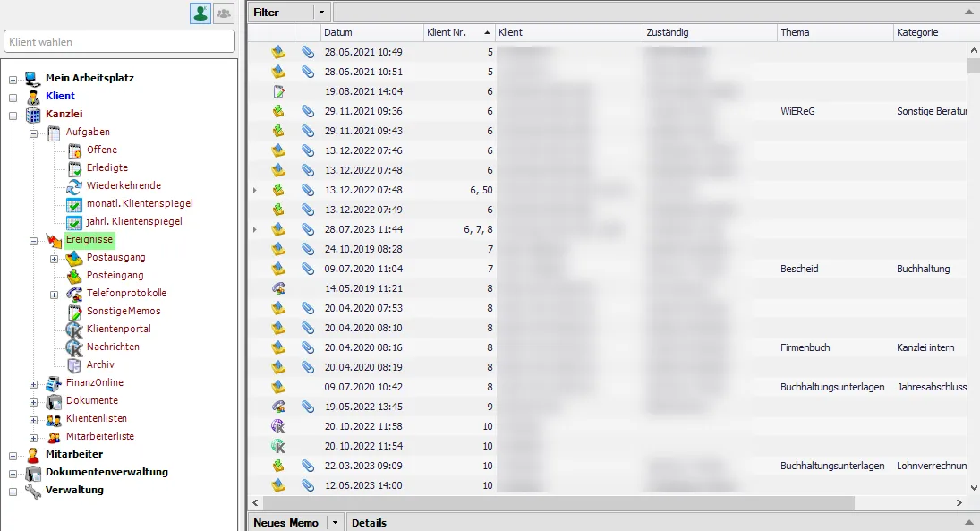Viewport: 980px width, 531px height.
Task: Click the Klient wählen search field
Action: click(119, 42)
